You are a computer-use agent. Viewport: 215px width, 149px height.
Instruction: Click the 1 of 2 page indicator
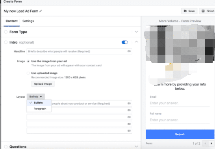click(x=196, y=144)
